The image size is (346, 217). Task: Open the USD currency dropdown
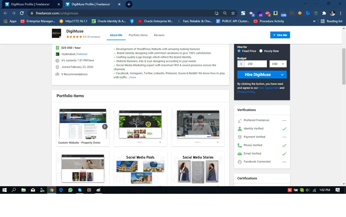pyautogui.click(x=278, y=64)
